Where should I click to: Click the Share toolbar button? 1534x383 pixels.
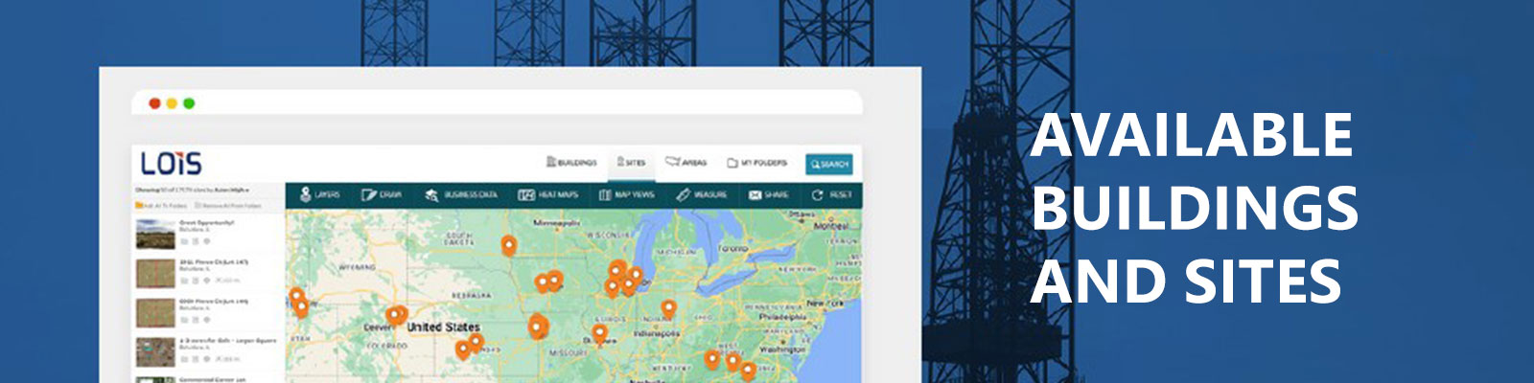point(769,194)
